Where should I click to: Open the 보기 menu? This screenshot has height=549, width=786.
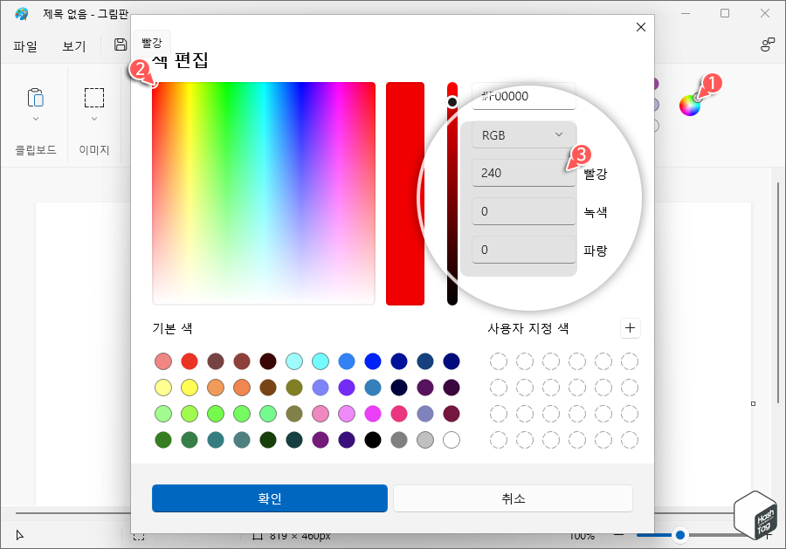click(74, 45)
